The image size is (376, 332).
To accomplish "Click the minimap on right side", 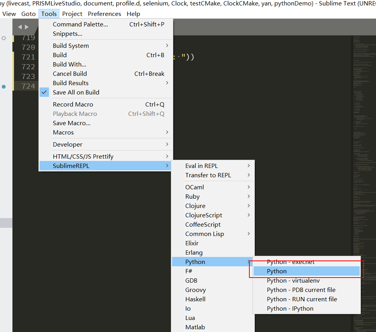I will click(x=364, y=183).
